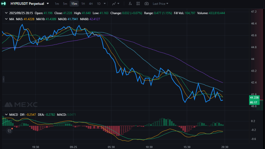Take a chart snapshot with camera icon
This screenshot has height=149, width=265.
click(146, 4)
